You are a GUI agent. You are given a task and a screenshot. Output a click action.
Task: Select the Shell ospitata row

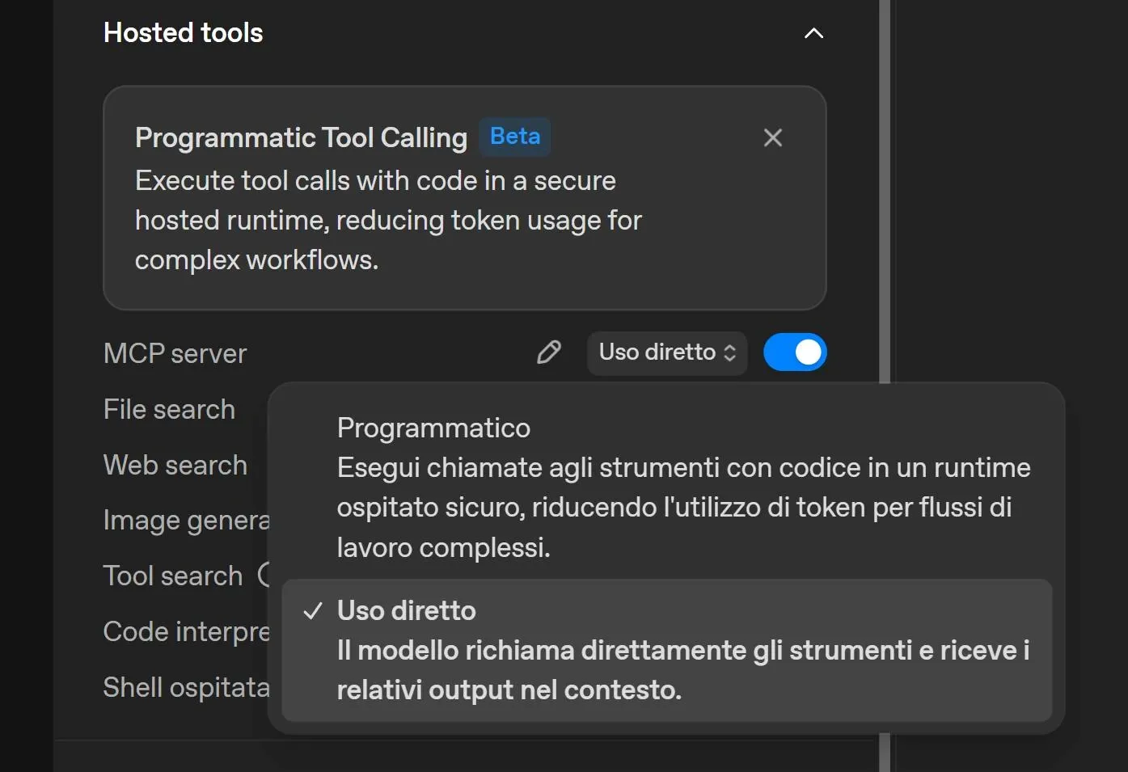click(187, 687)
